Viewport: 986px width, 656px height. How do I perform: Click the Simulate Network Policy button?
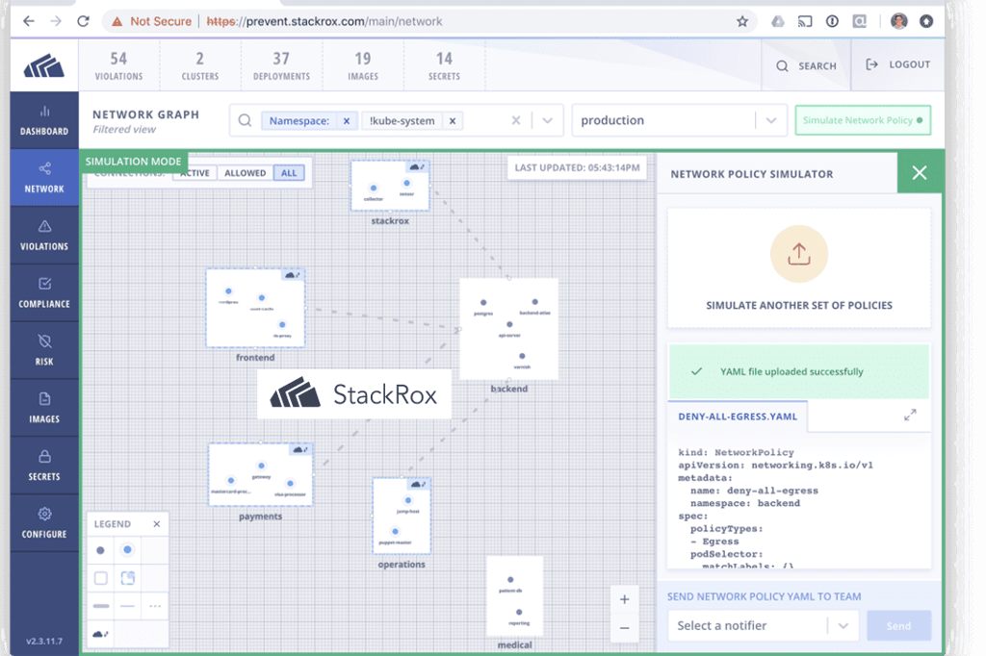[863, 120]
